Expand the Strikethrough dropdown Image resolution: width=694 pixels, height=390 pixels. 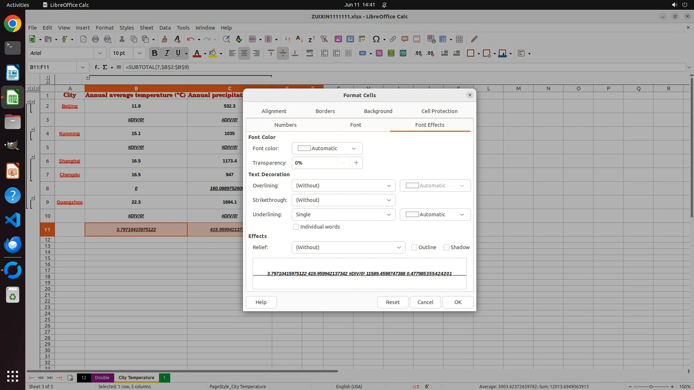[x=343, y=200]
